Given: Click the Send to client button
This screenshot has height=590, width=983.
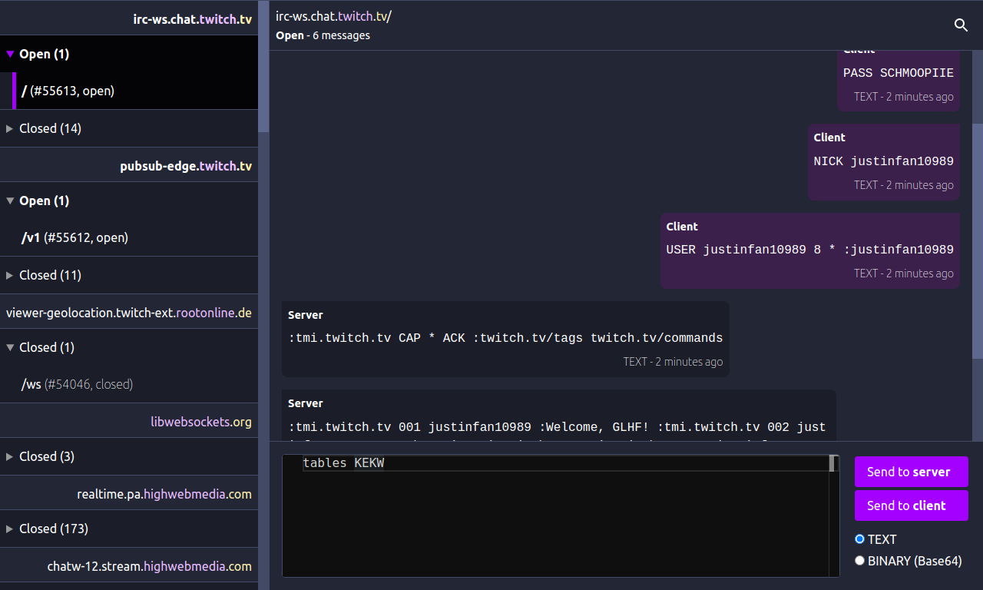Looking at the screenshot, I should (912, 505).
